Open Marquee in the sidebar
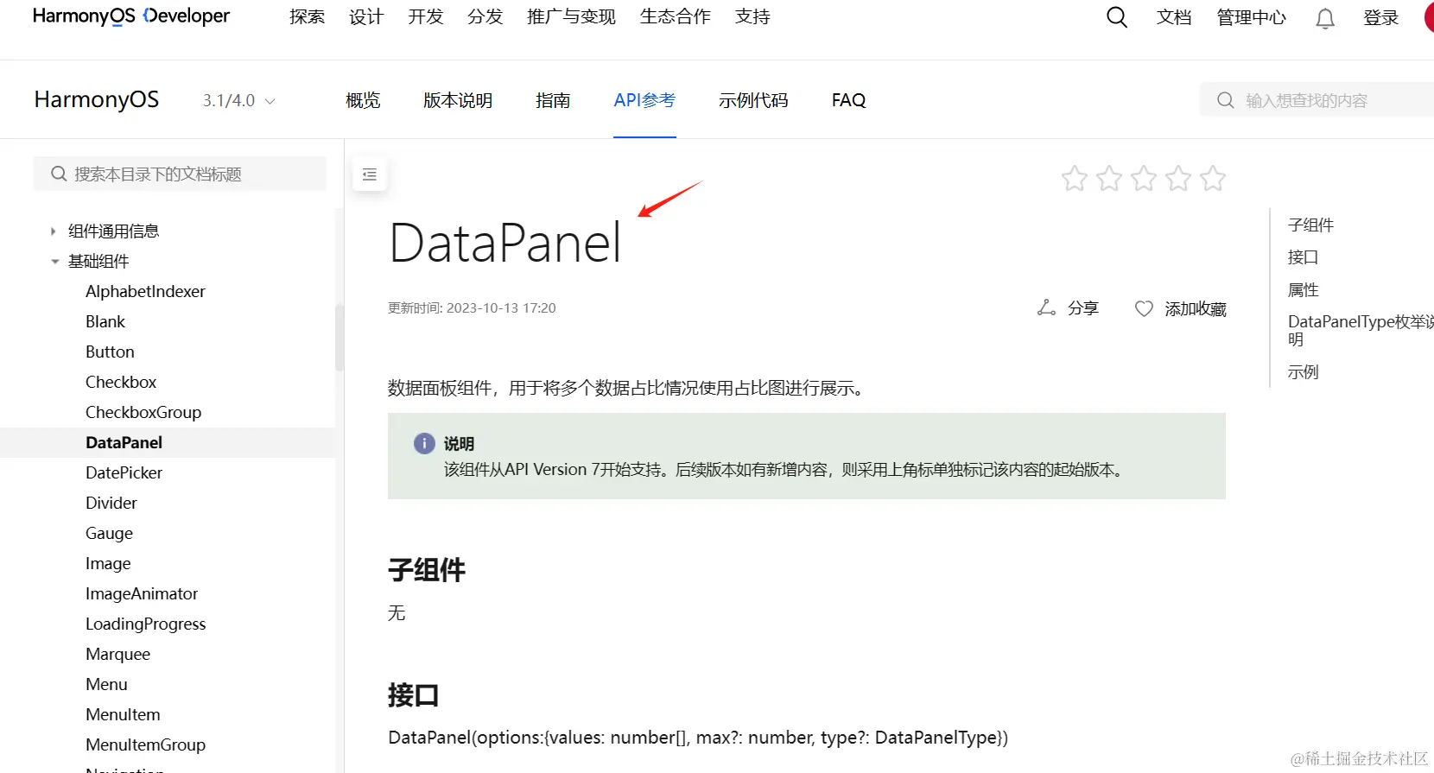Viewport: 1434px width, 773px height. [x=117, y=655]
